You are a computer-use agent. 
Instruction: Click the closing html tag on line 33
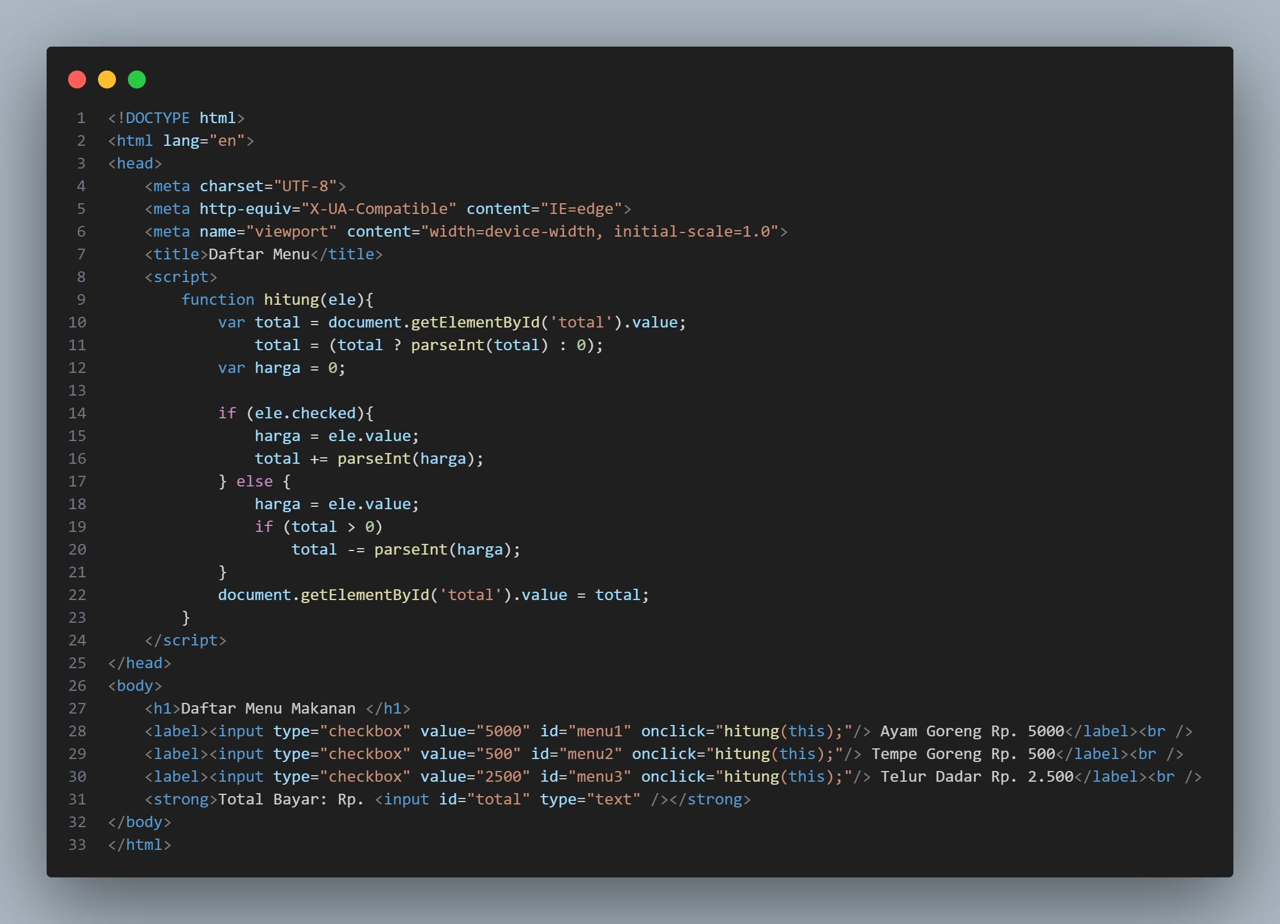click(x=139, y=845)
